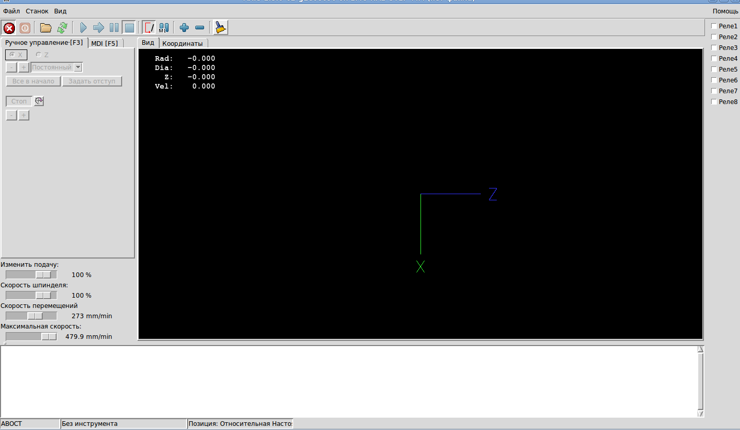Pause program execution in the toolbar
The width and height of the screenshot is (740, 430).
pos(114,28)
